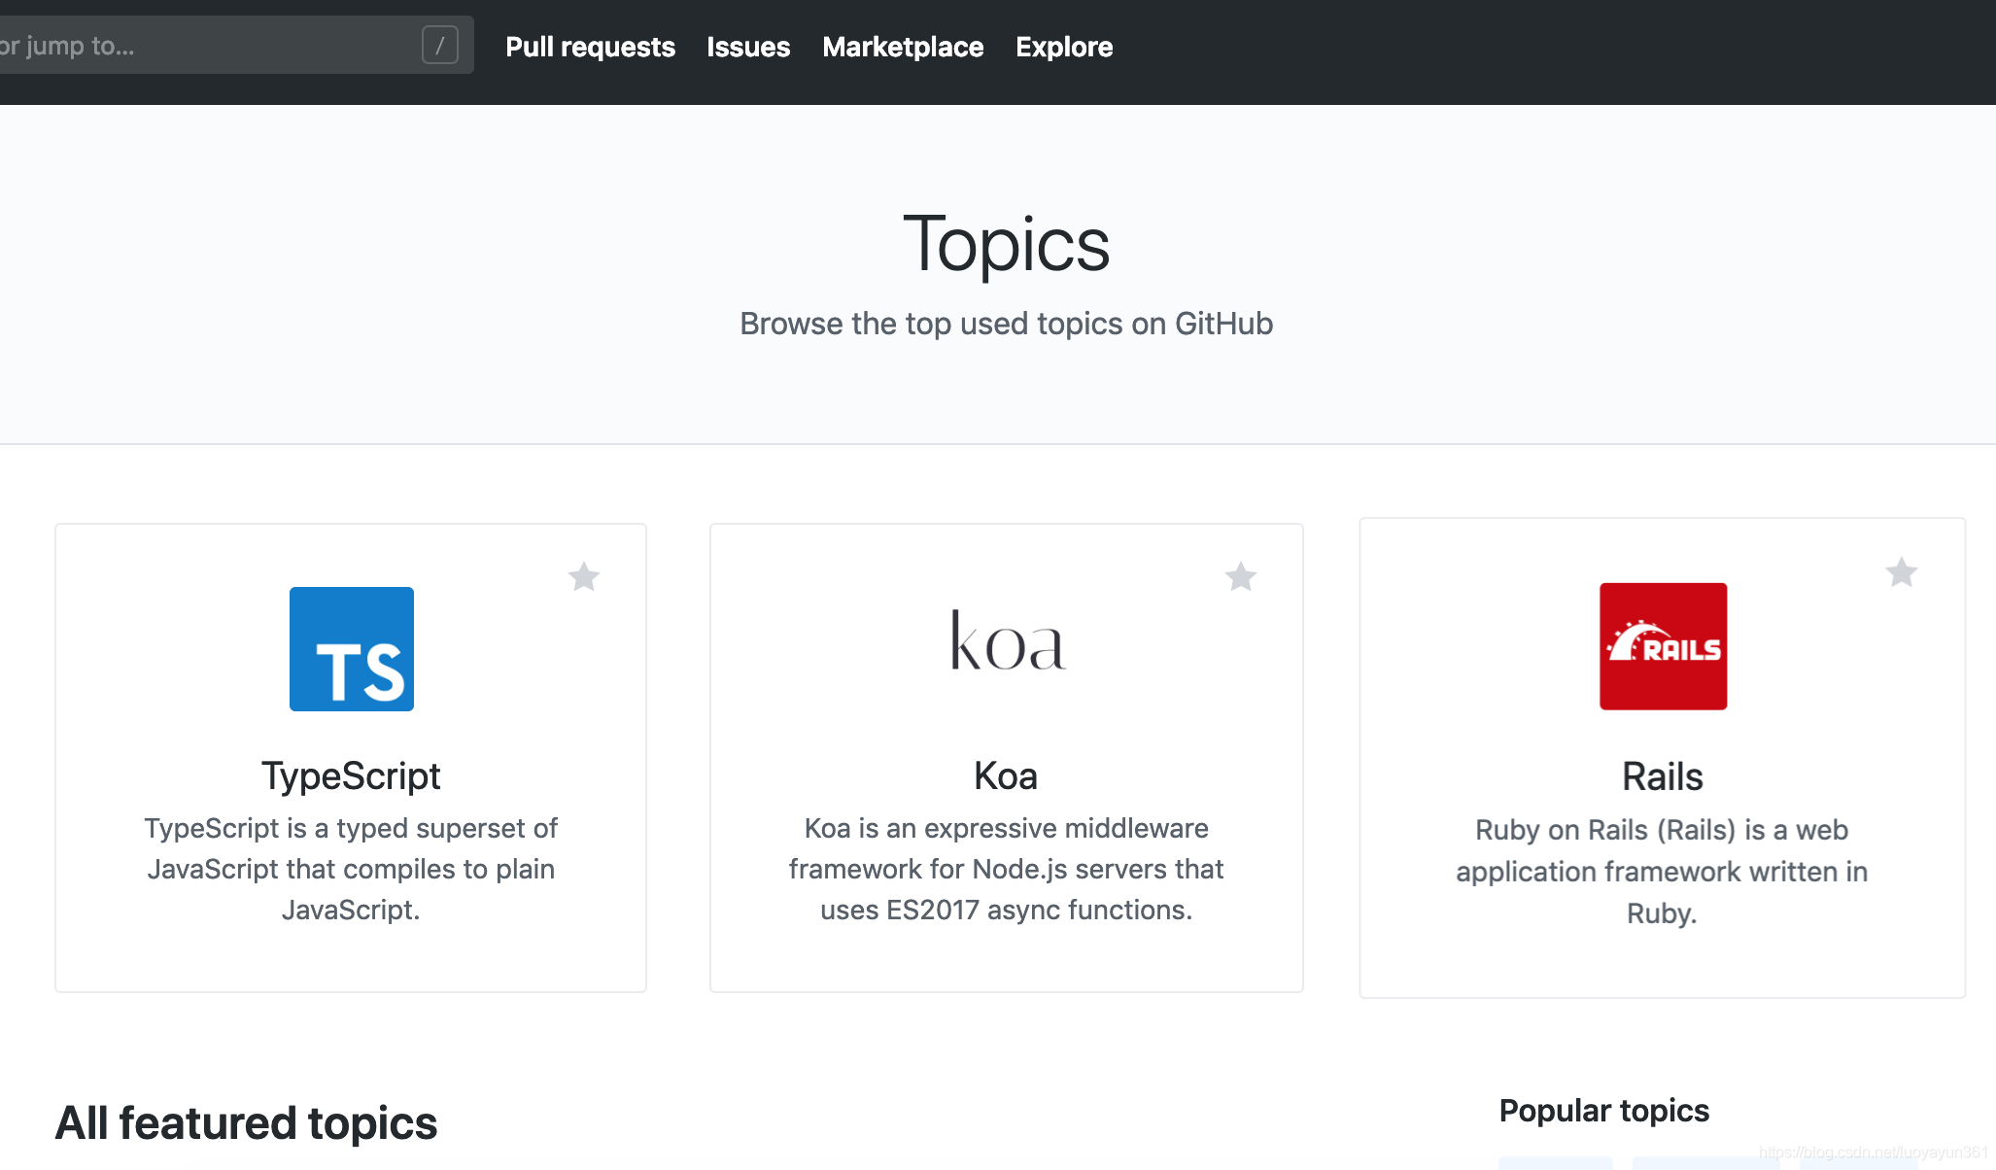Click the TypeScript description text
1996x1170 pixels.
tap(351, 869)
